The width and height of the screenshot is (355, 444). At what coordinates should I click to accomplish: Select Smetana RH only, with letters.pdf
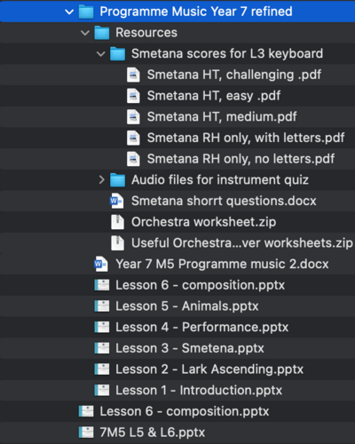(177, 138)
